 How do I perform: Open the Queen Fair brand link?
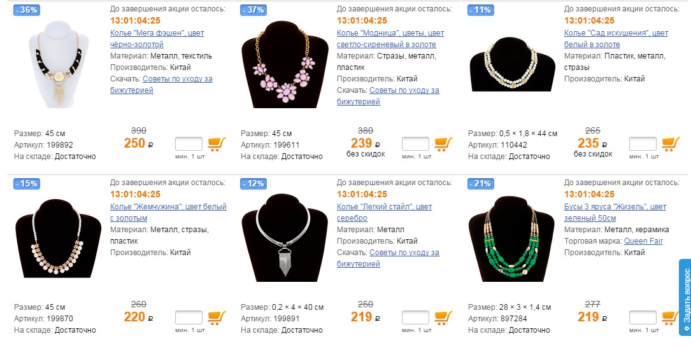645,241
